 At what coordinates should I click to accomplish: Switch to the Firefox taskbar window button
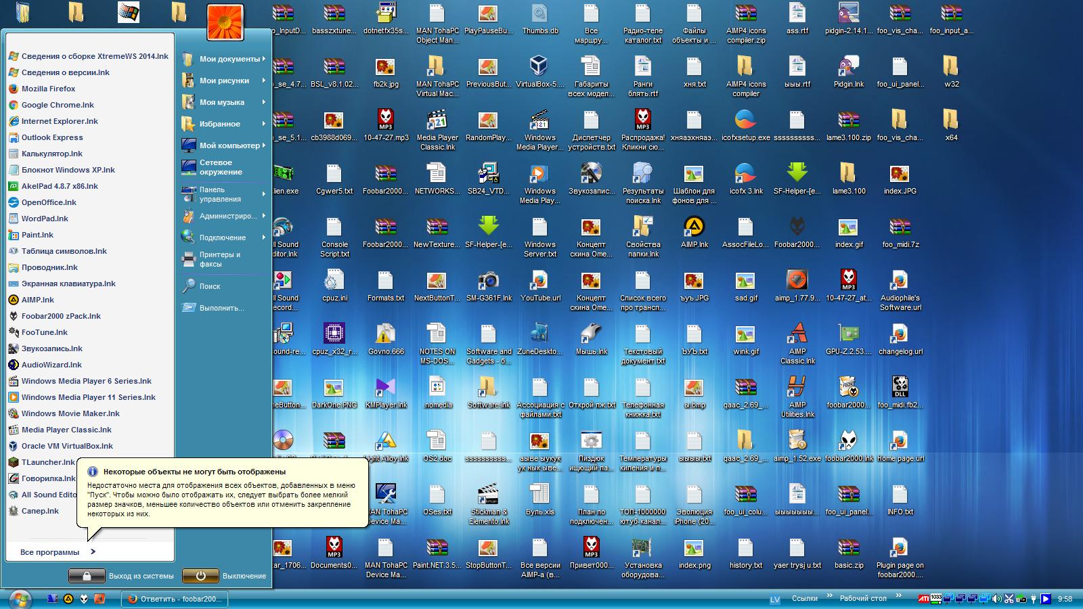(175, 599)
